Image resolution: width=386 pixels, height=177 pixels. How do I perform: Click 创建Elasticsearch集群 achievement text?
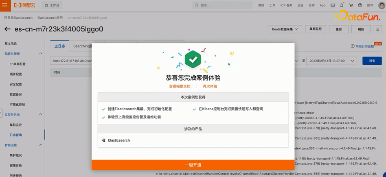pos(140,109)
